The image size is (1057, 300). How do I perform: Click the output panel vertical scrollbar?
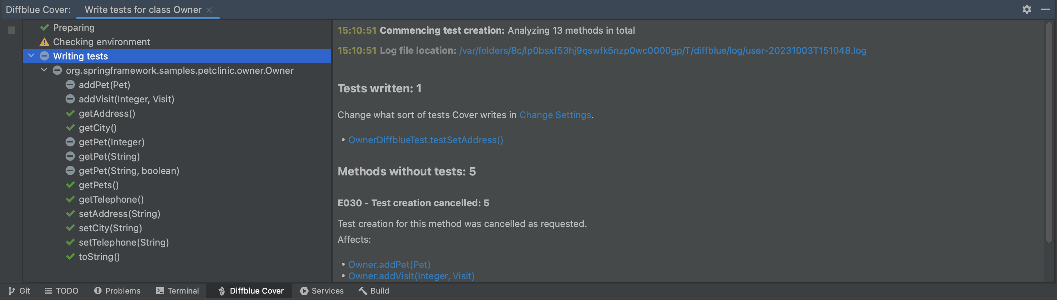click(x=1048, y=131)
